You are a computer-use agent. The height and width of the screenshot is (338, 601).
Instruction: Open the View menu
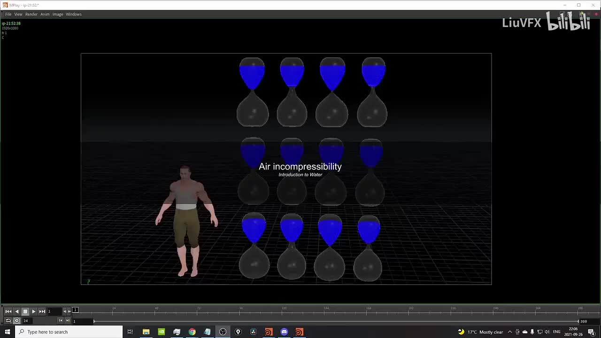(18, 14)
